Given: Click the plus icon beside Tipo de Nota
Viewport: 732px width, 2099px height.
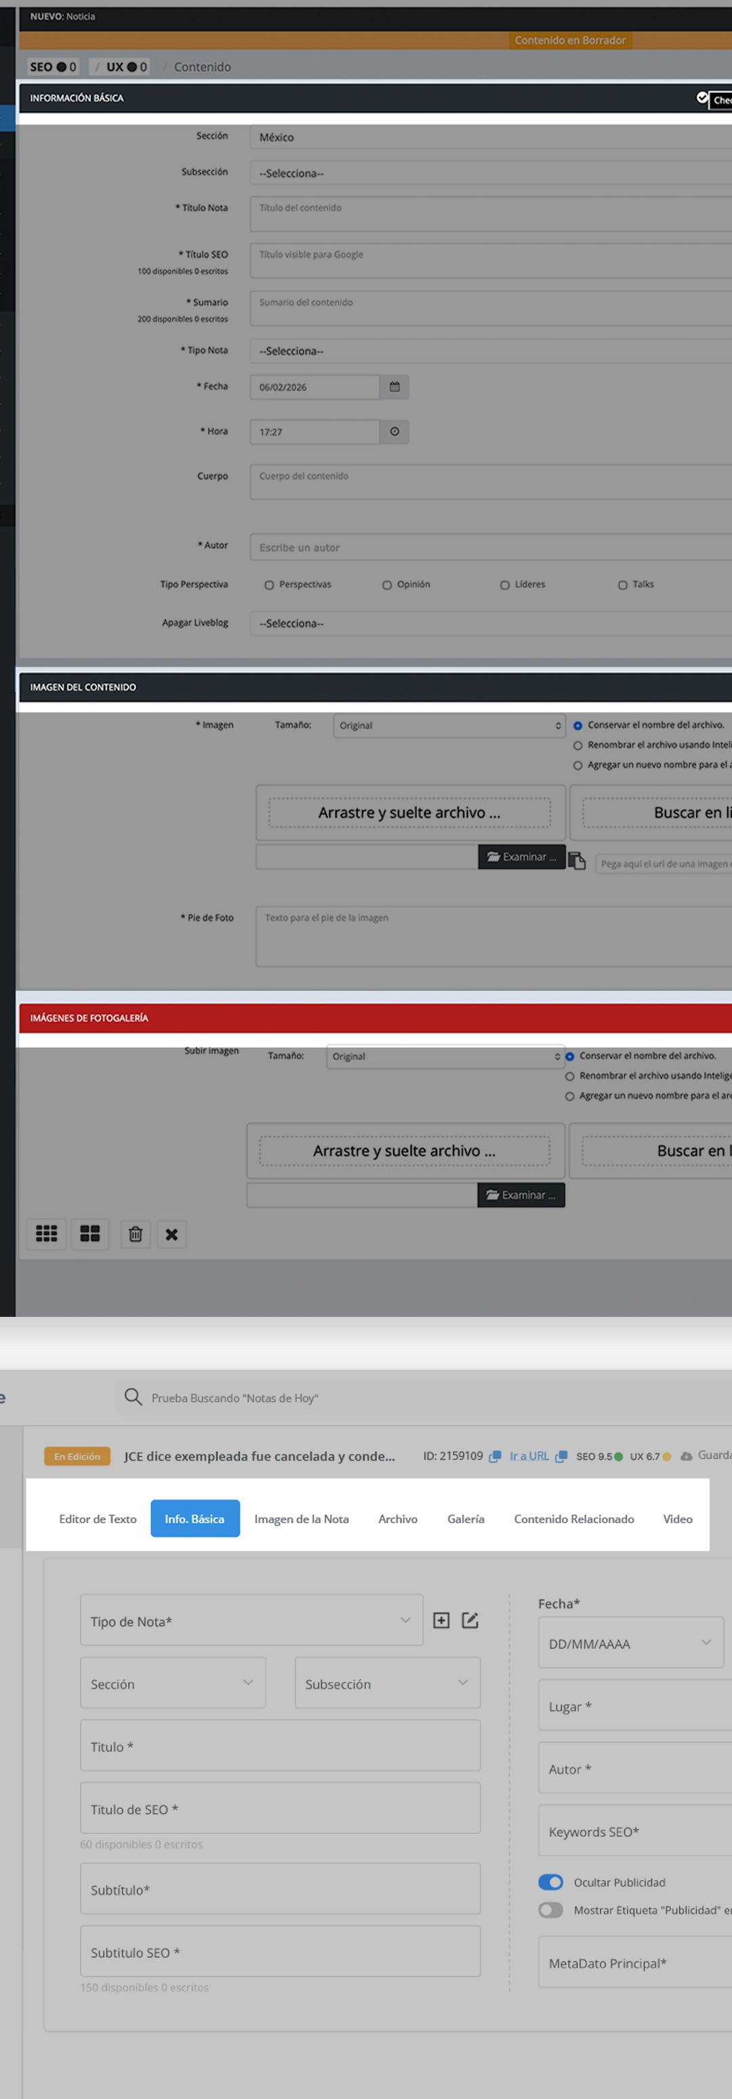Looking at the screenshot, I should (x=441, y=1621).
